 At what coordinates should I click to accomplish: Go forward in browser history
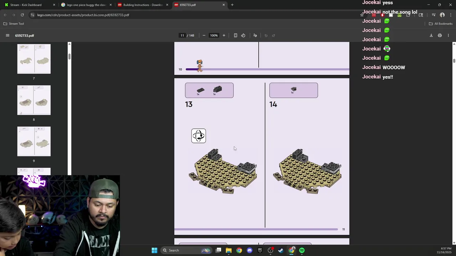click(x=14, y=15)
